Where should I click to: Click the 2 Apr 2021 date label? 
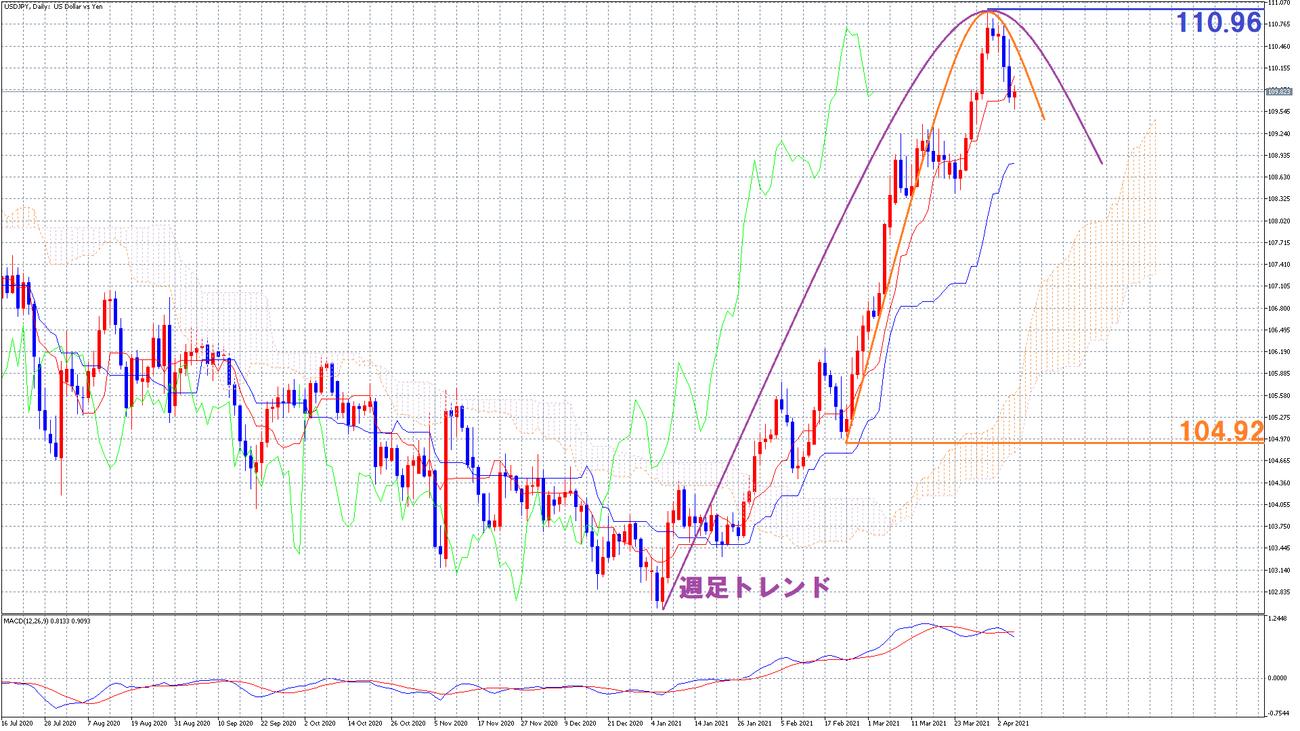(1013, 723)
